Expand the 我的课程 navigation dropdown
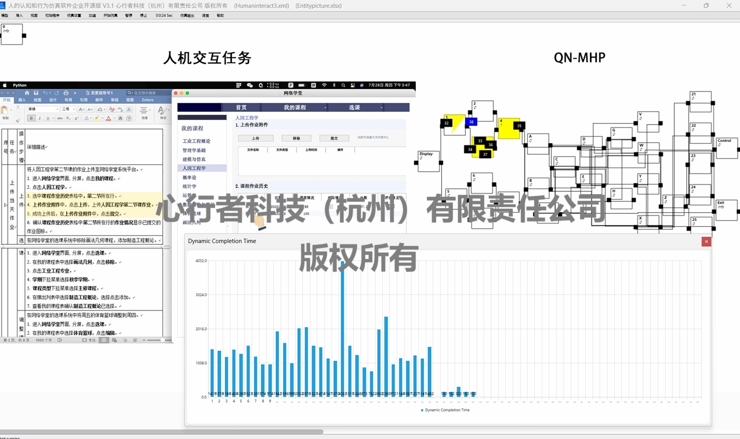Screen dimensions: 740x439 coord(325,108)
